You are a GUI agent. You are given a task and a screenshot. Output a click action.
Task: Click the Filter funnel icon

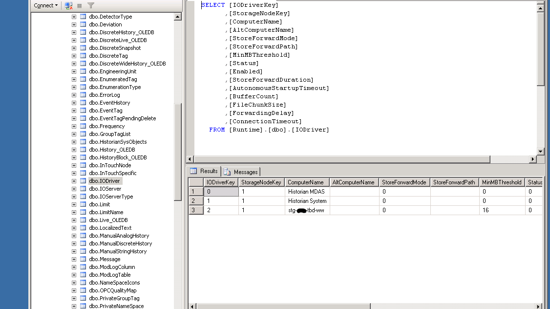(x=91, y=5)
